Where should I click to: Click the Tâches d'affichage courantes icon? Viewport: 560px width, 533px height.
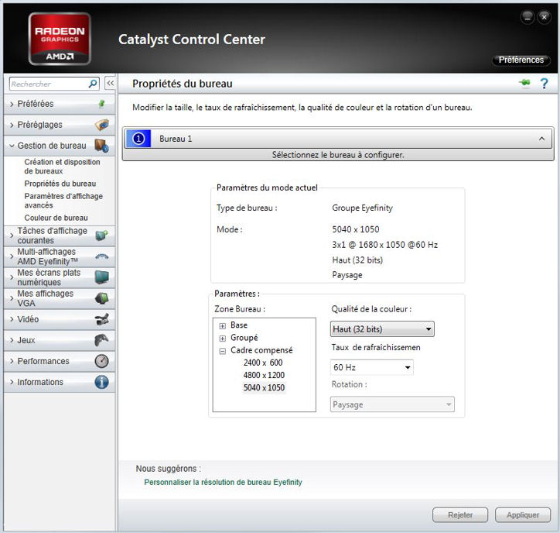102,236
